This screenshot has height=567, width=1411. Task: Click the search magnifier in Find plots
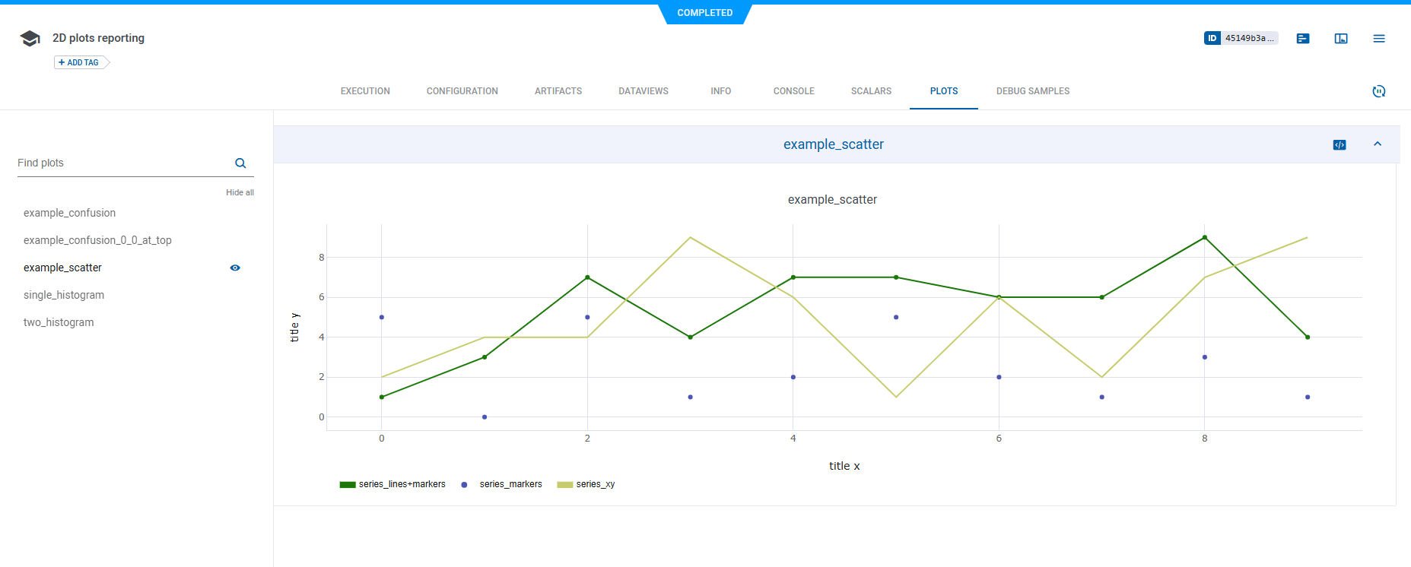point(240,163)
